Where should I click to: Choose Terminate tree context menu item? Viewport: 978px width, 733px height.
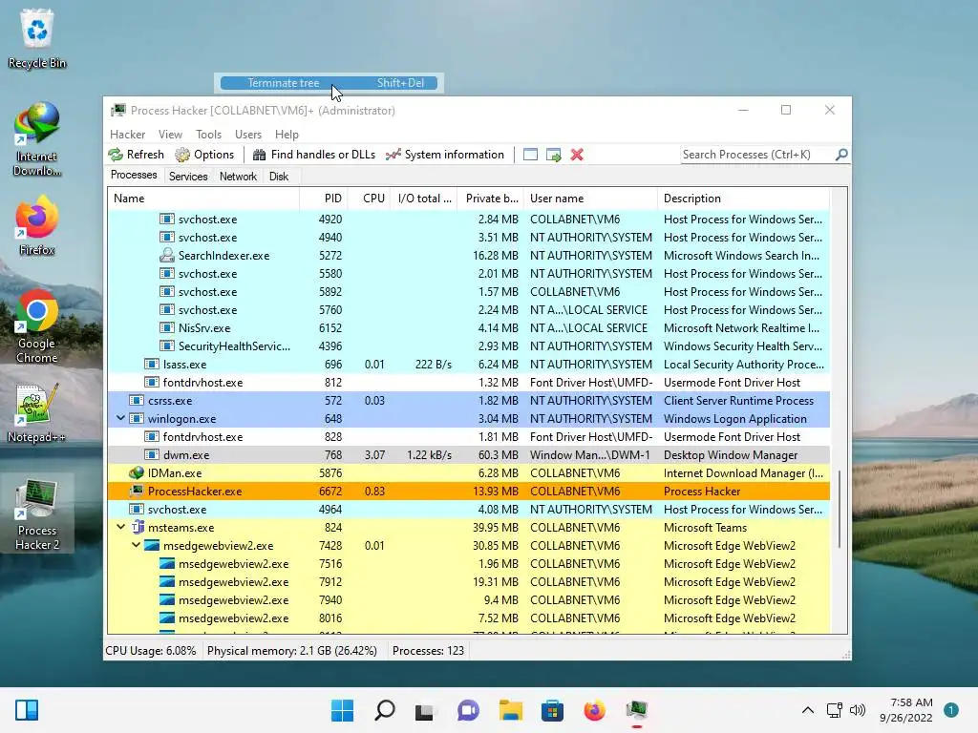click(x=329, y=83)
